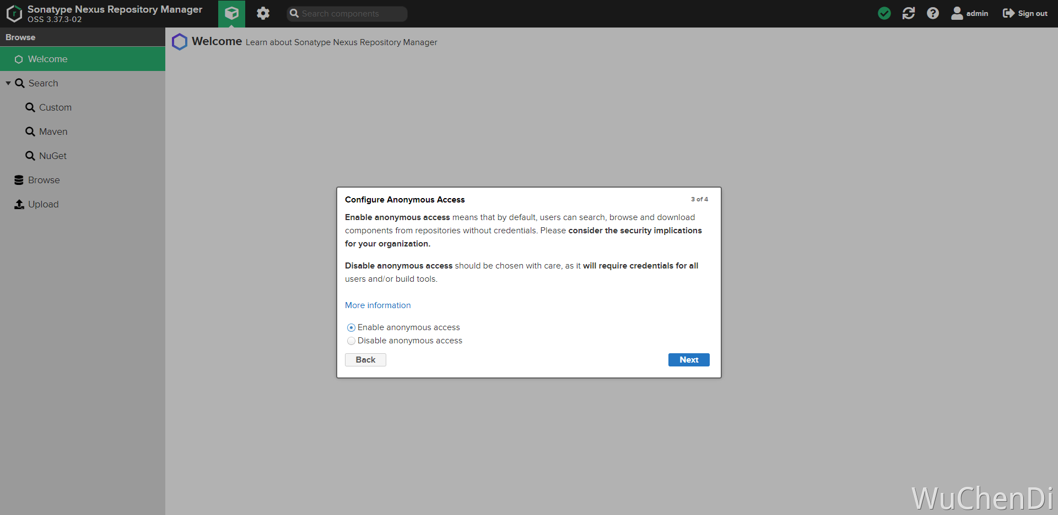Screen dimensions: 1058x515
Task: Follow the More information link
Action: tap(377, 305)
